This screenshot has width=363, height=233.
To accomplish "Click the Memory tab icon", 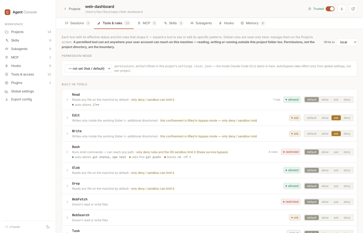I will click(x=242, y=23).
